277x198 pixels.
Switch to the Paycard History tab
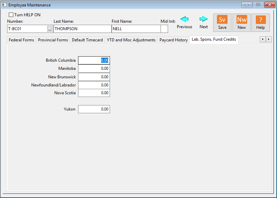tap(173, 40)
